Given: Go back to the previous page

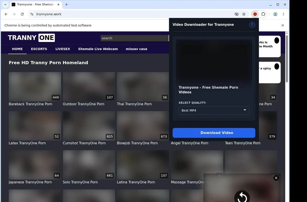Looking at the screenshot, I should point(6,14).
